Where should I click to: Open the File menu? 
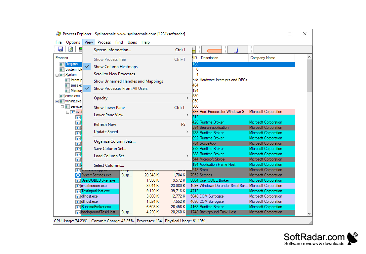click(59, 42)
